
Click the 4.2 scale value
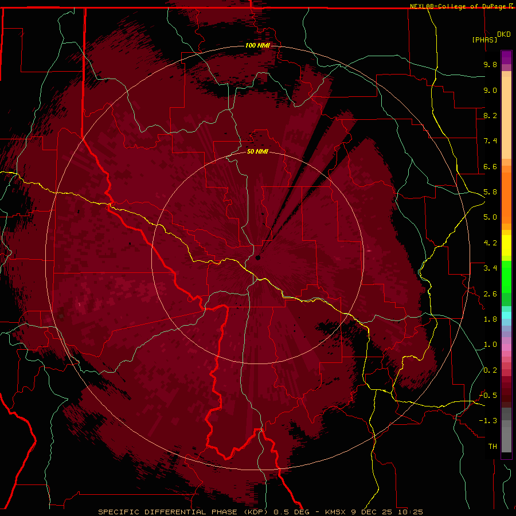pos(490,243)
